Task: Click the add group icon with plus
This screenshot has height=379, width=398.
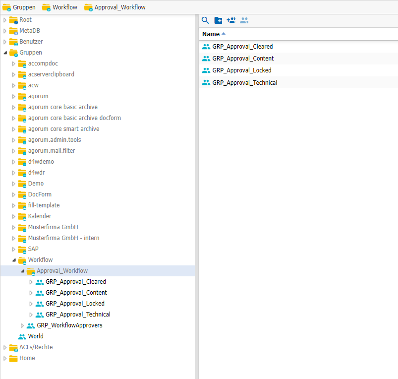Action: pos(231,20)
